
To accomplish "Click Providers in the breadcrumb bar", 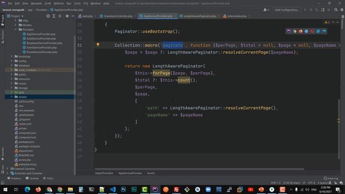I will tap(42, 10).
